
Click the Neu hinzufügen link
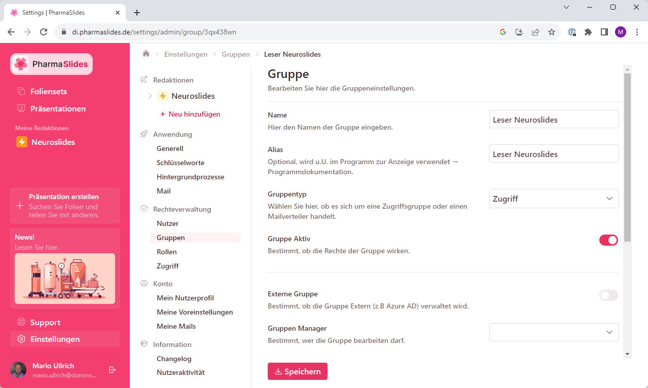pos(190,114)
